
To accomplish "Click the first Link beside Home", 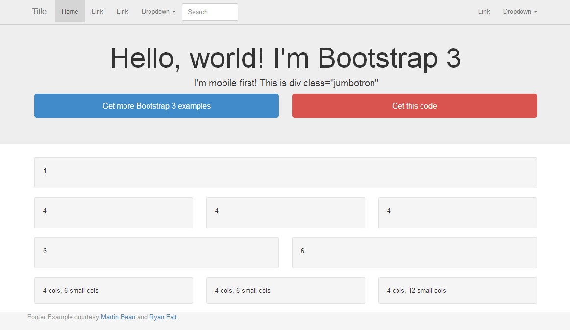I will click(98, 11).
